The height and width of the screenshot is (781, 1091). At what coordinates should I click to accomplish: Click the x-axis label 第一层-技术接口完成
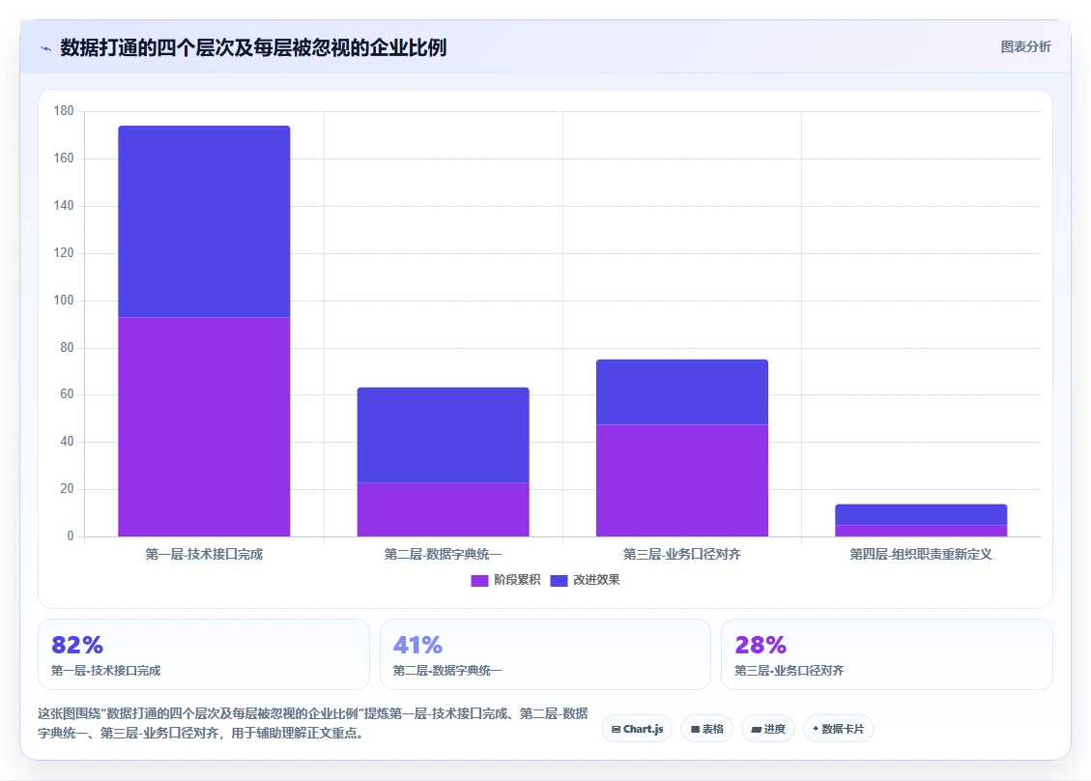click(x=204, y=554)
